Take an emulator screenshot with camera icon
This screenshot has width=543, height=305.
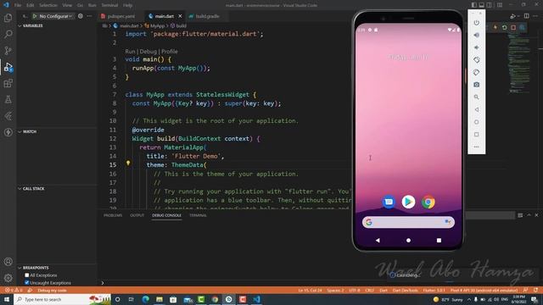point(477,85)
